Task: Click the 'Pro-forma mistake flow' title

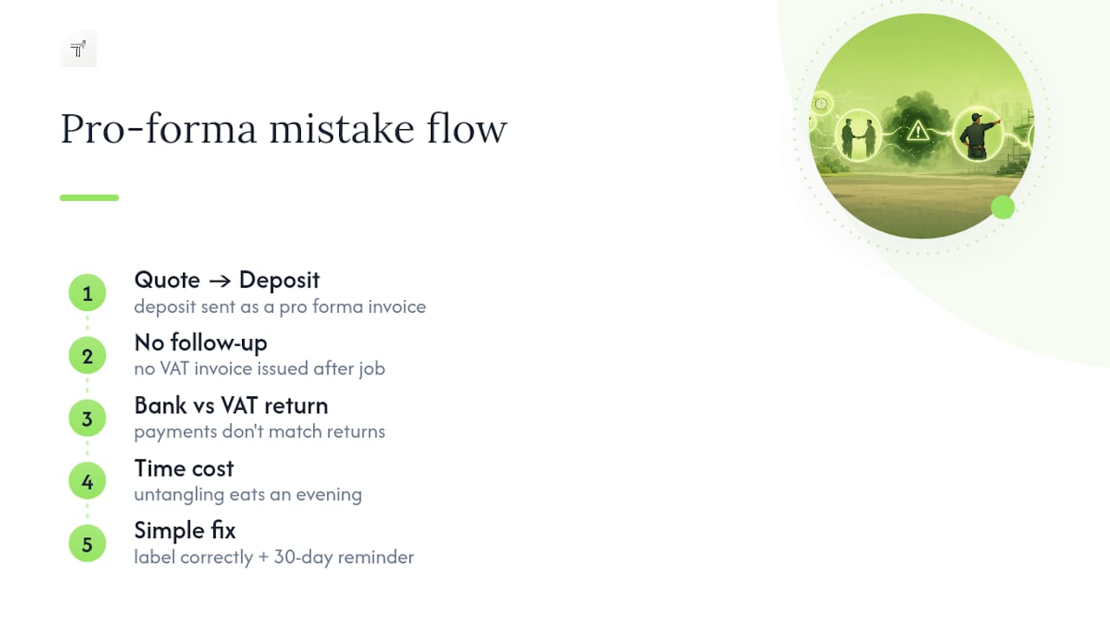Action: [x=284, y=129]
